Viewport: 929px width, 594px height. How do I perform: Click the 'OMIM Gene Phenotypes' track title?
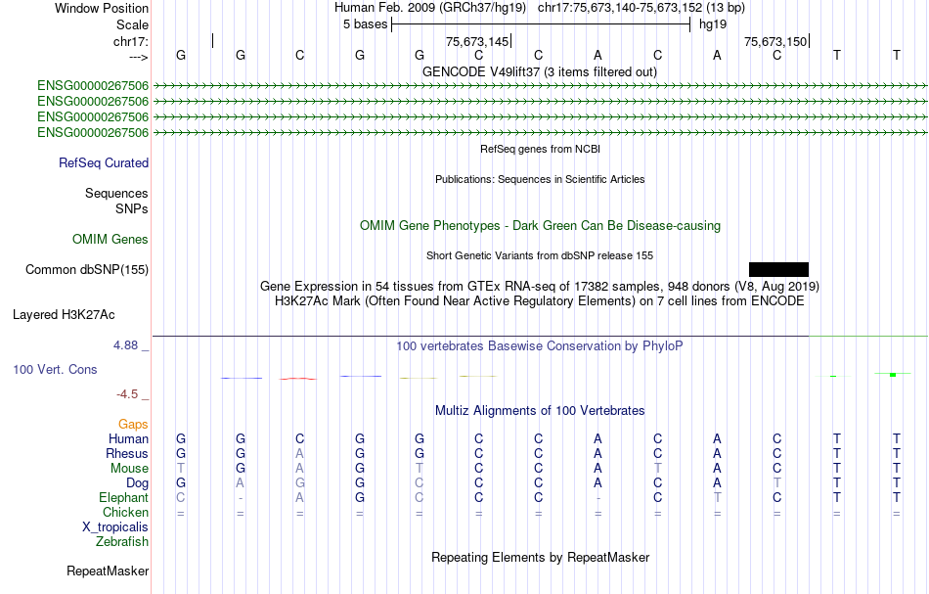click(541, 226)
